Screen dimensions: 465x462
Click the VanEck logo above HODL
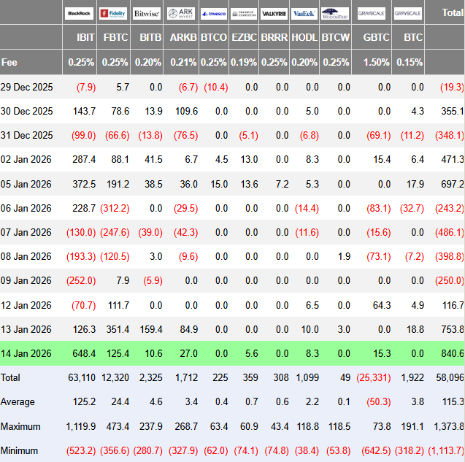coord(304,13)
